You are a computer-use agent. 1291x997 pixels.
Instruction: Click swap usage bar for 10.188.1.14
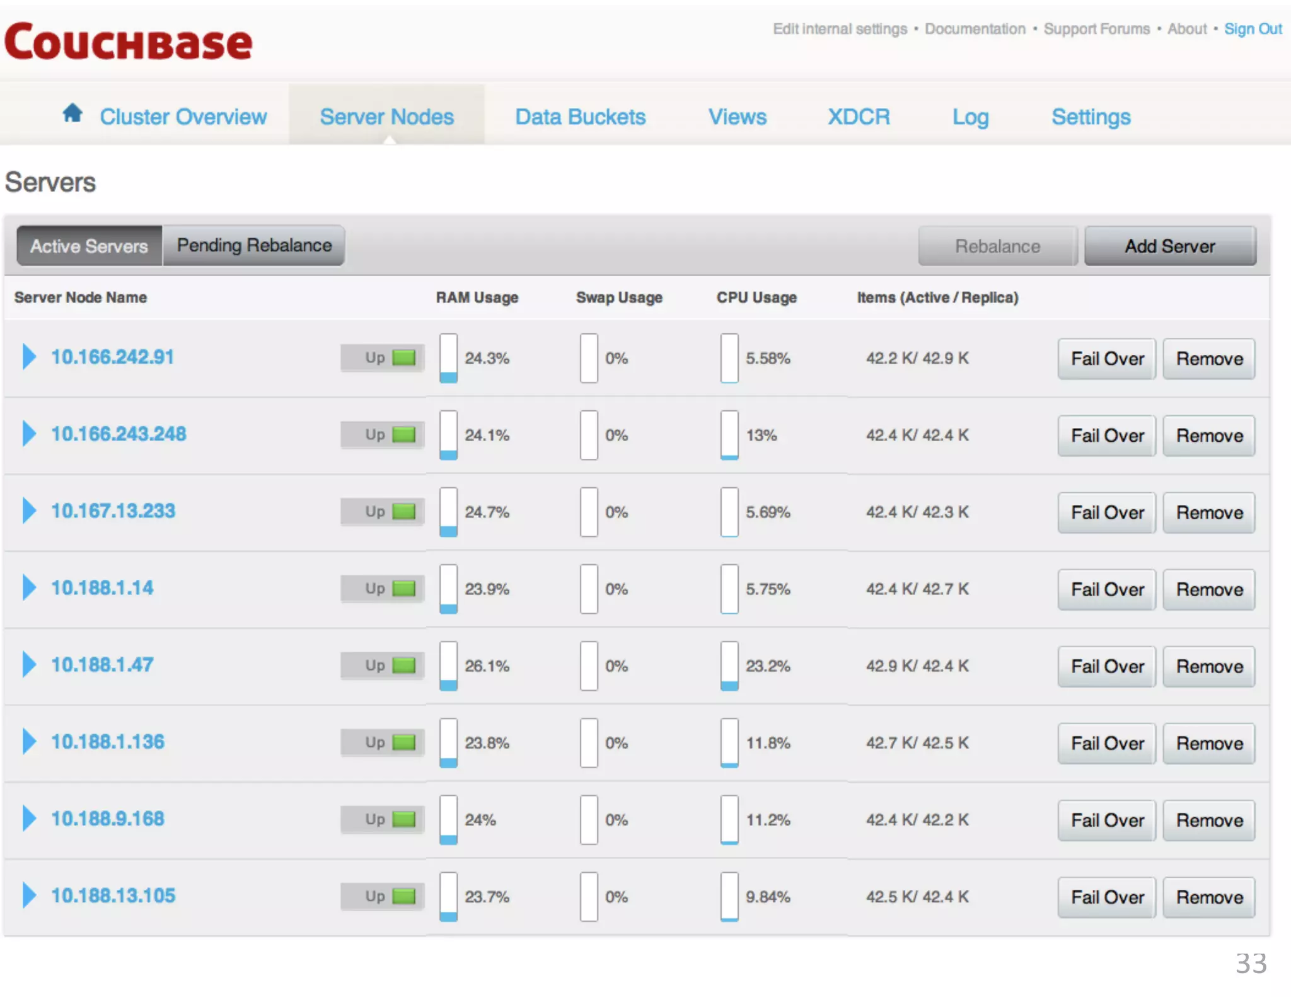(x=589, y=589)
